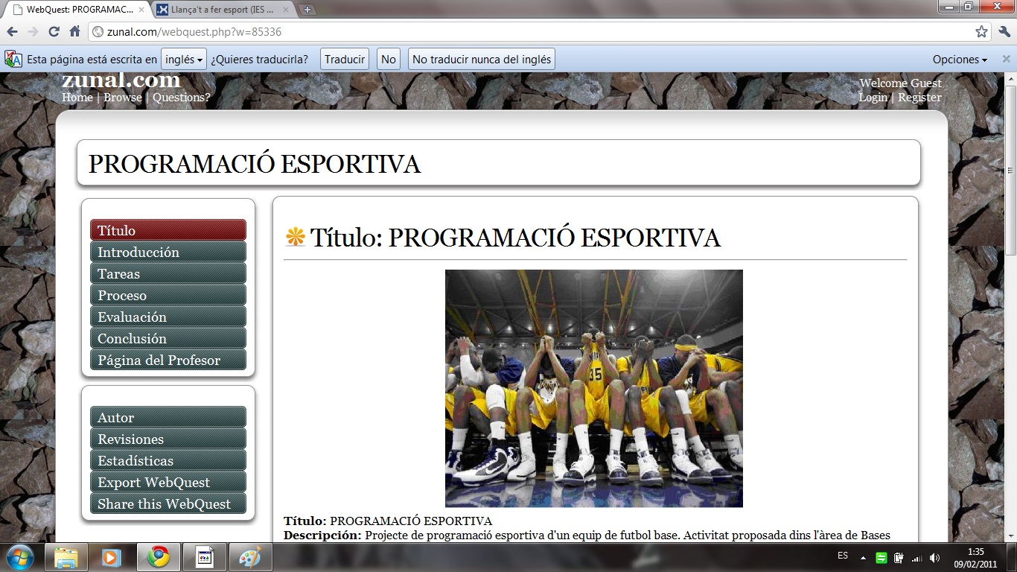Expand the inglés language dropdown
Image resolution: width=1017 pixels, height=572 pixels.
click(183, 60)
